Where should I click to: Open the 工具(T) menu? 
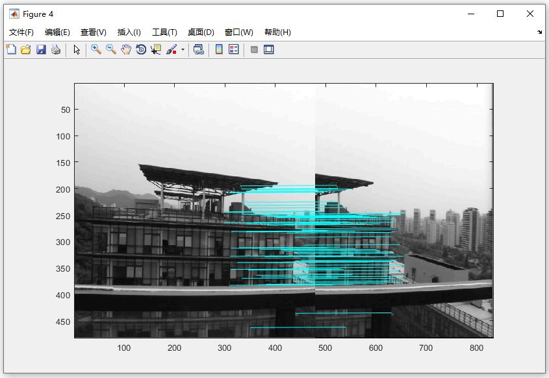click(164, 32)
